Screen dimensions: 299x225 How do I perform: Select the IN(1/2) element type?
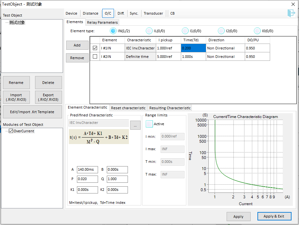[x=113, y=31]
